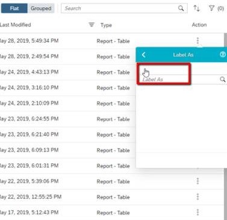Select the May 24, 2019, 4:43:13 PM row

pos(68,72)
